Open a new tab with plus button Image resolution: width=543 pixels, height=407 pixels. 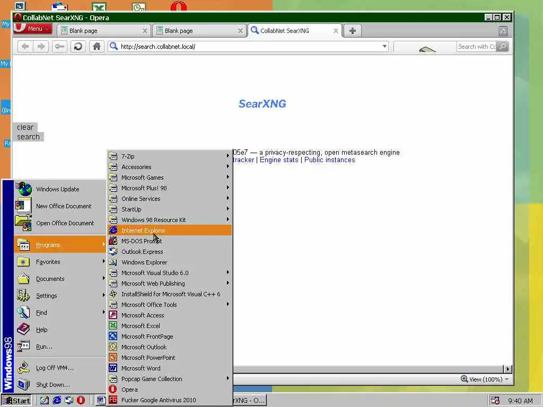click(353, 31)
